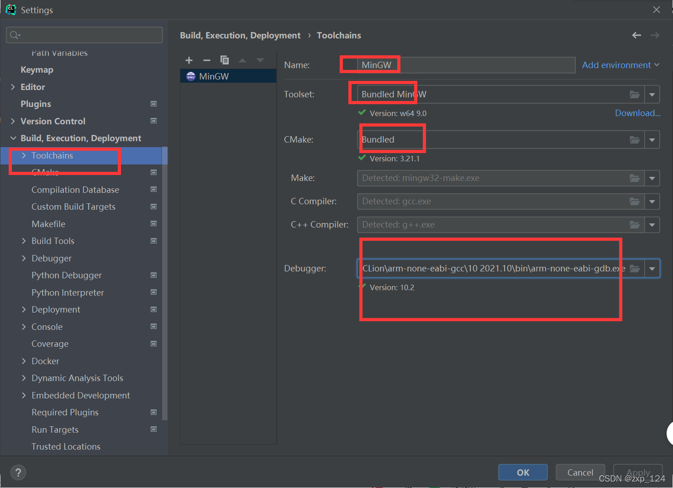
Task: Click project-level icon beside Python Debugger
Action: 154,275
